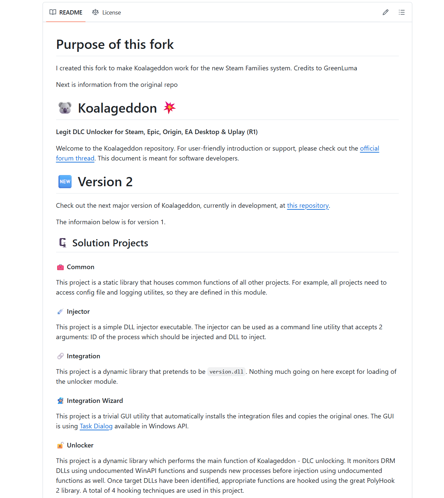Open the official forum thread link
The image size is (444, 498).
coord(369,149)
